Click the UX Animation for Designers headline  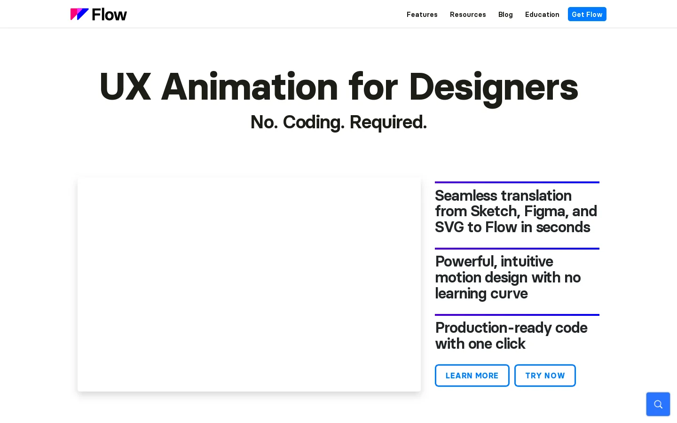click(x=338, y=87)
